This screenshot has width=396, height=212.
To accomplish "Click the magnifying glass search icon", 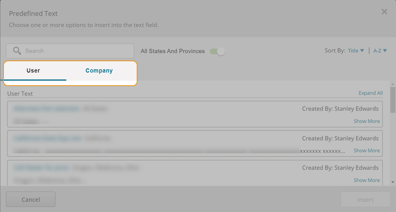I will click(17, 51).
